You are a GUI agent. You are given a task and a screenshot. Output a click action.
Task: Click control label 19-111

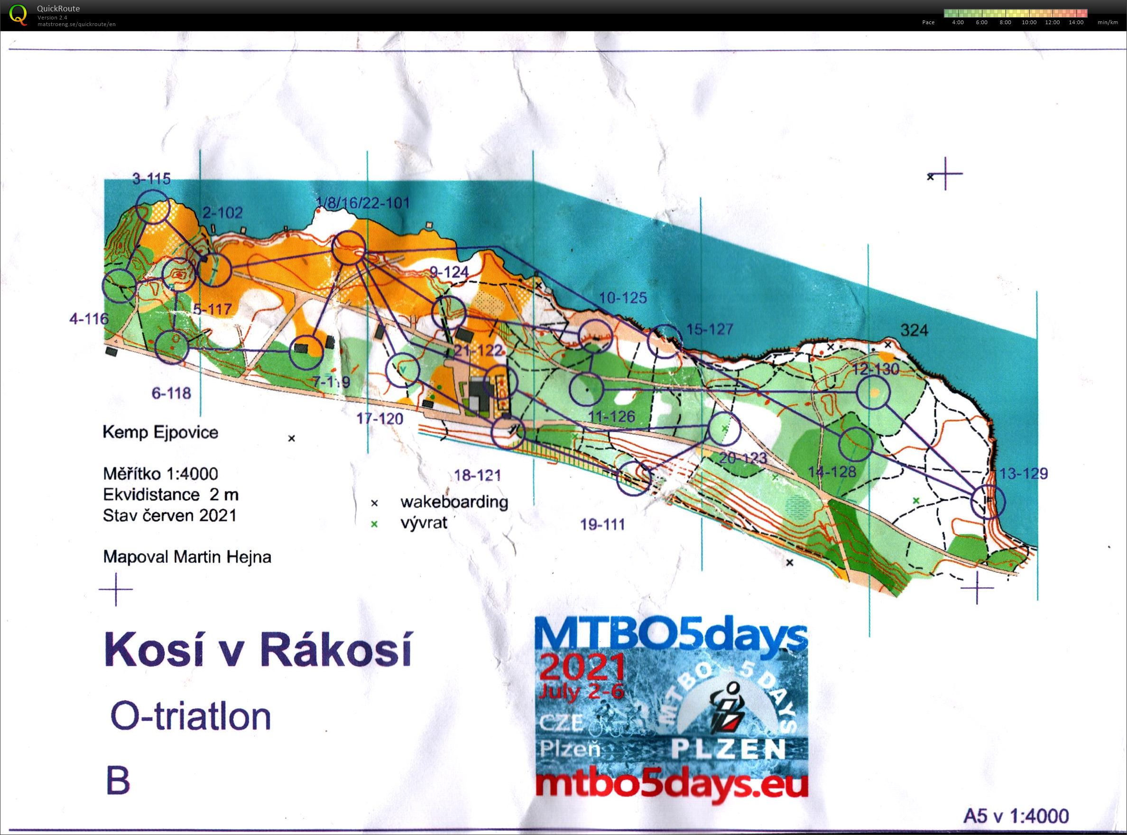602,524
